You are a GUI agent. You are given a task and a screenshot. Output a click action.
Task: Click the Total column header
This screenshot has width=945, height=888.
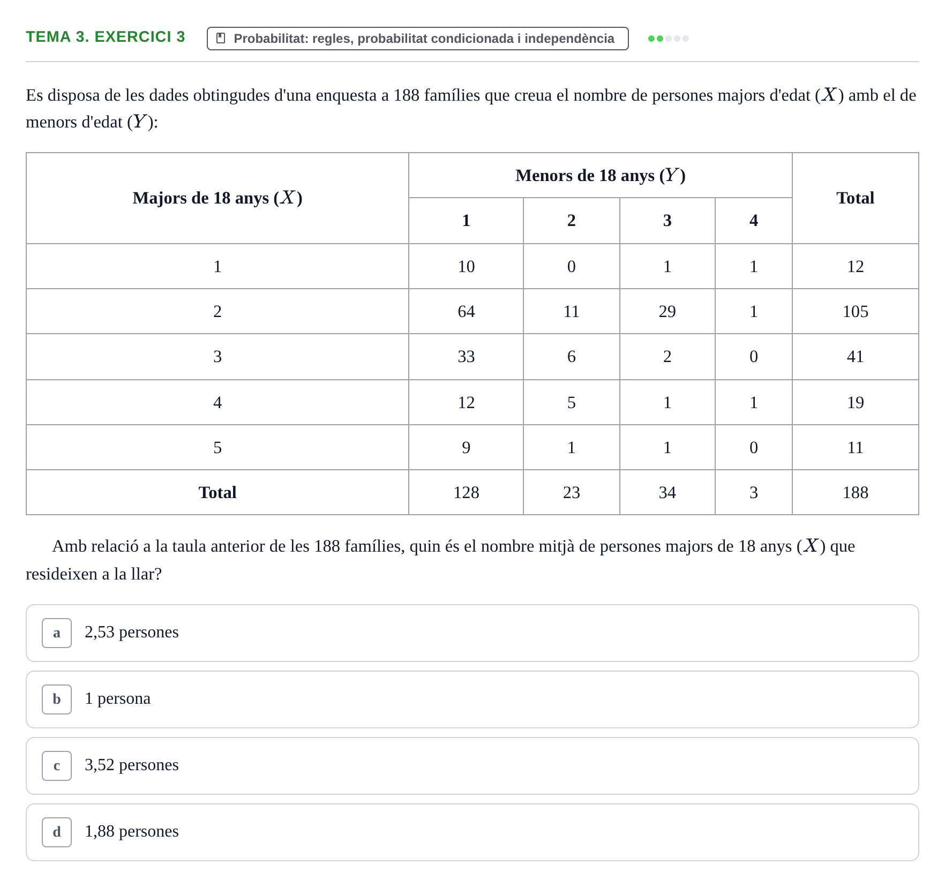[x=856, y=198]
